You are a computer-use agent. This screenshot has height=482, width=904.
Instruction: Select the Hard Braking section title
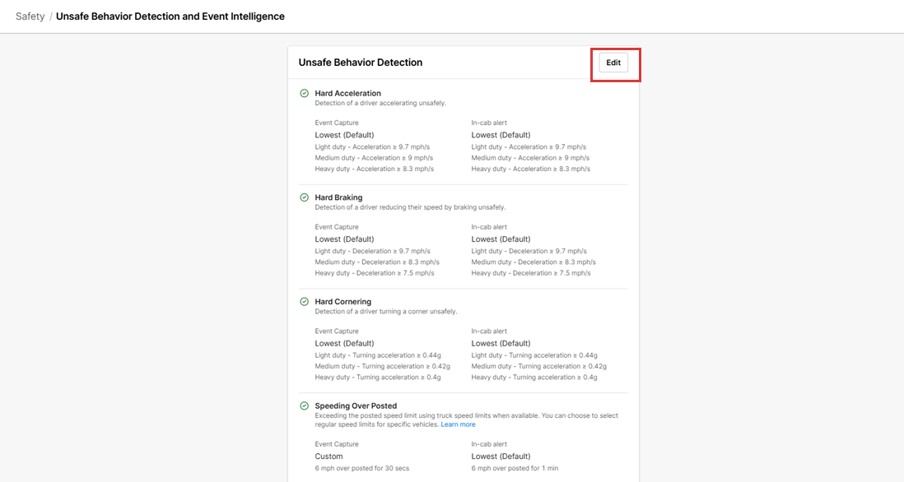click(x=338, y=197)
